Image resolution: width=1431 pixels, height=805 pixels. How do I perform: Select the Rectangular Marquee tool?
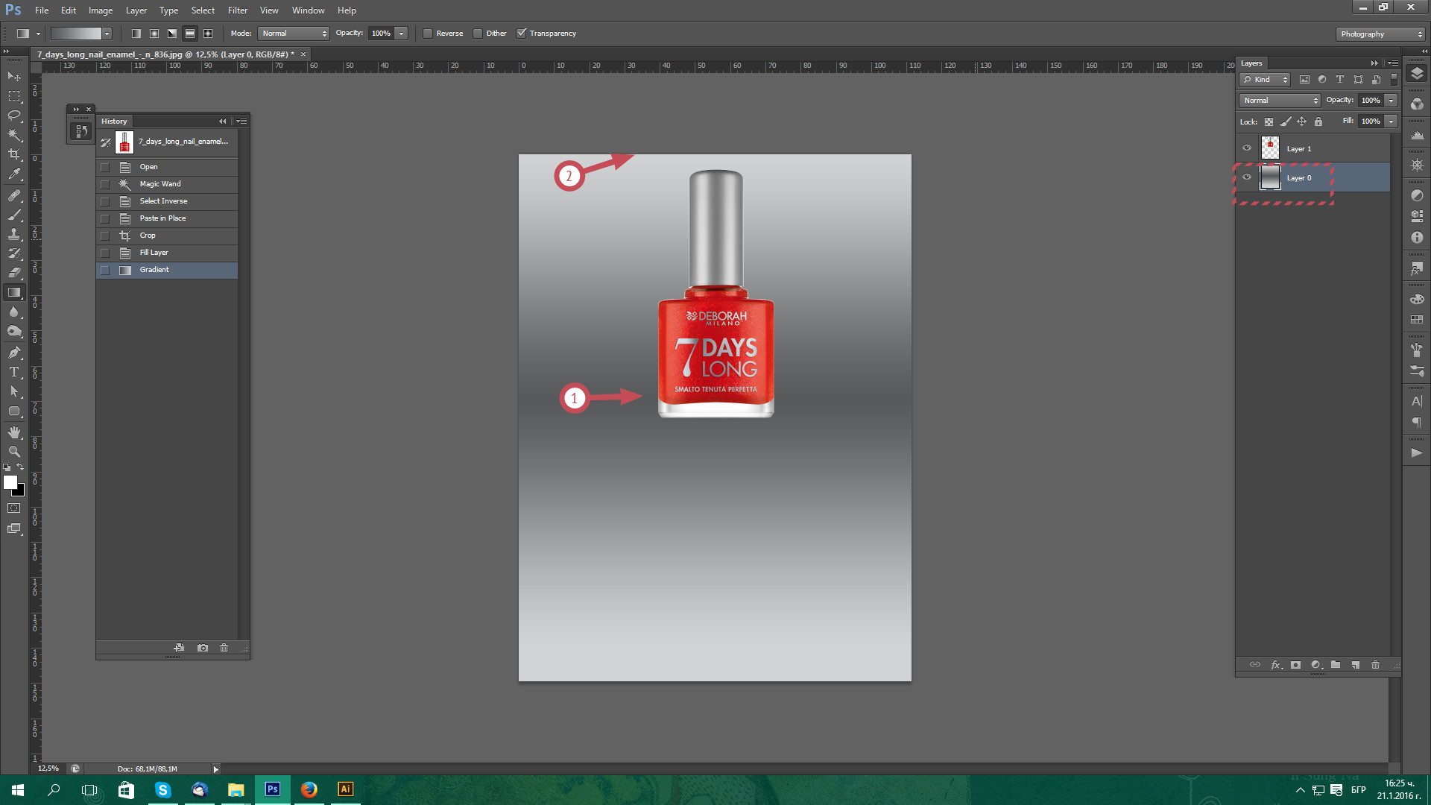point(14,96)
